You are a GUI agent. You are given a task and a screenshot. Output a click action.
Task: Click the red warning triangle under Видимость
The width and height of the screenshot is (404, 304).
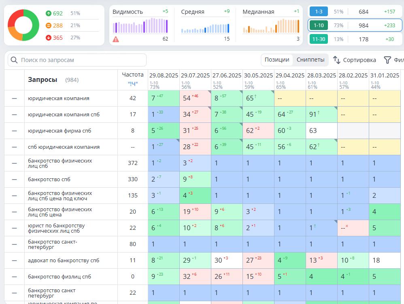(x=116, y=39)
